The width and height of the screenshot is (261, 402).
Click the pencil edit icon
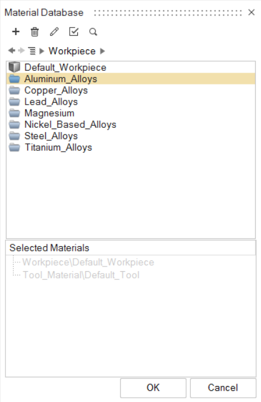(x=54, y=32)
